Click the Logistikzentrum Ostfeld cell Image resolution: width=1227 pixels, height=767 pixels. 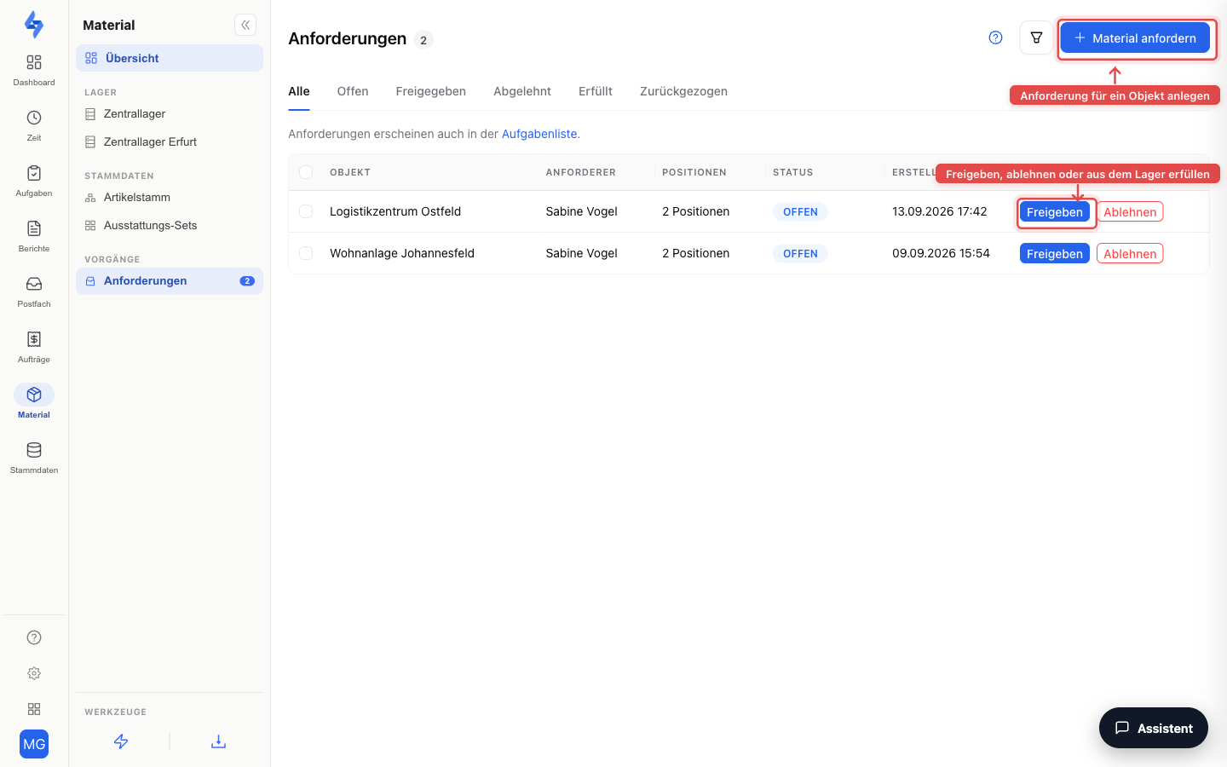click(x=395, y=211)
